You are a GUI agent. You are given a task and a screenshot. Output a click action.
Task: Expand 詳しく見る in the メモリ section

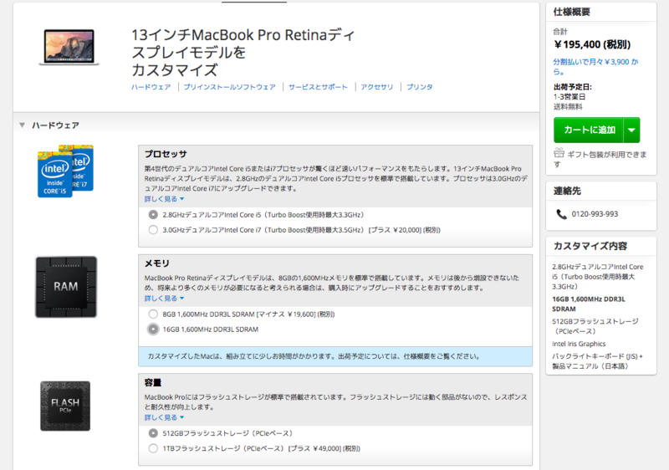(164, 299)
